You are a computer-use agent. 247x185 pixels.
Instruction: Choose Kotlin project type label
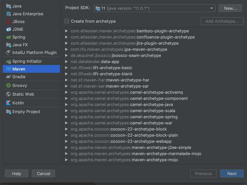coord(18,103)
